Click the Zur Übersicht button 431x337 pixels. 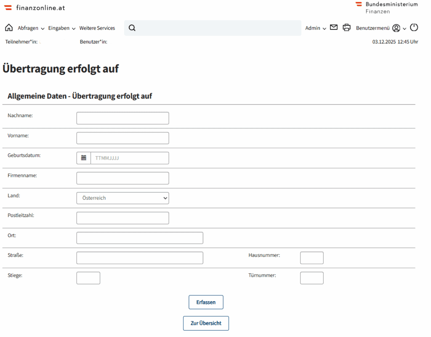206,323
